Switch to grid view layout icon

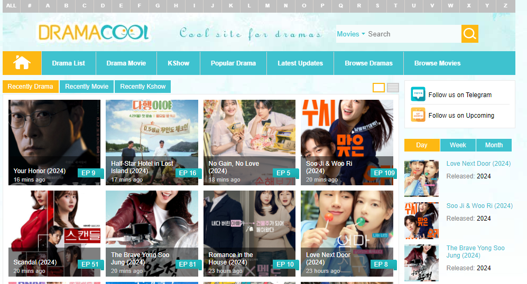(x=378, y=88)
